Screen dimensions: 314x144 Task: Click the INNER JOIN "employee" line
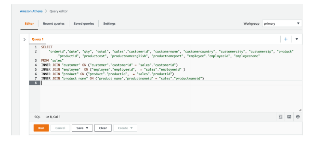coord(113,70)
